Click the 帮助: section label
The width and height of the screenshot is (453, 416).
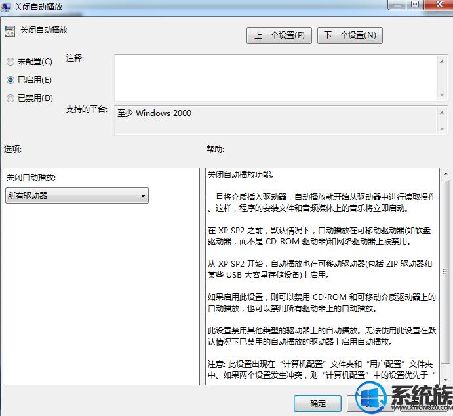click(x=215, y=149)
